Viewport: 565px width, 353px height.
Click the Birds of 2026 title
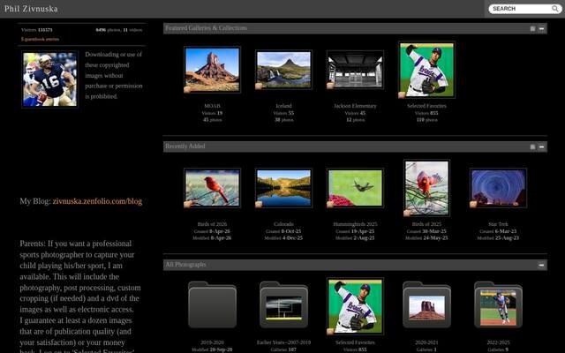point(212,224)
